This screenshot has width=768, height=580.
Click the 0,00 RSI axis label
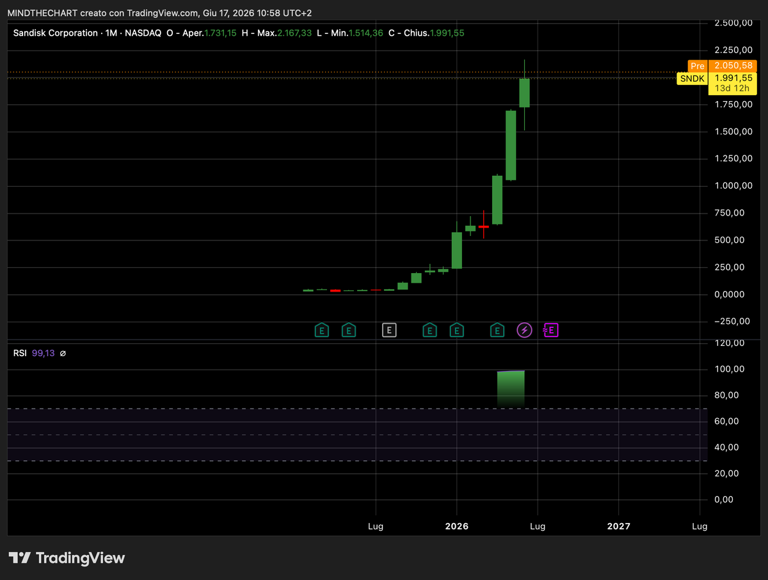(x=725, y=499)
